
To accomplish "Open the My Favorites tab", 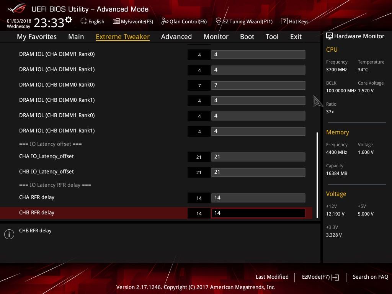I will point(37,37).
